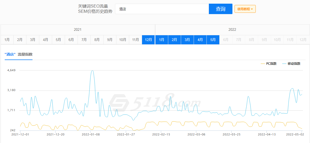Select 8月 under 2021
The width and height of the screenshot is (310, 143).
97,40
